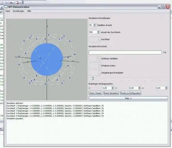Click the x position input field
This screenshot has height=148, width=172.
coord(107,88)
